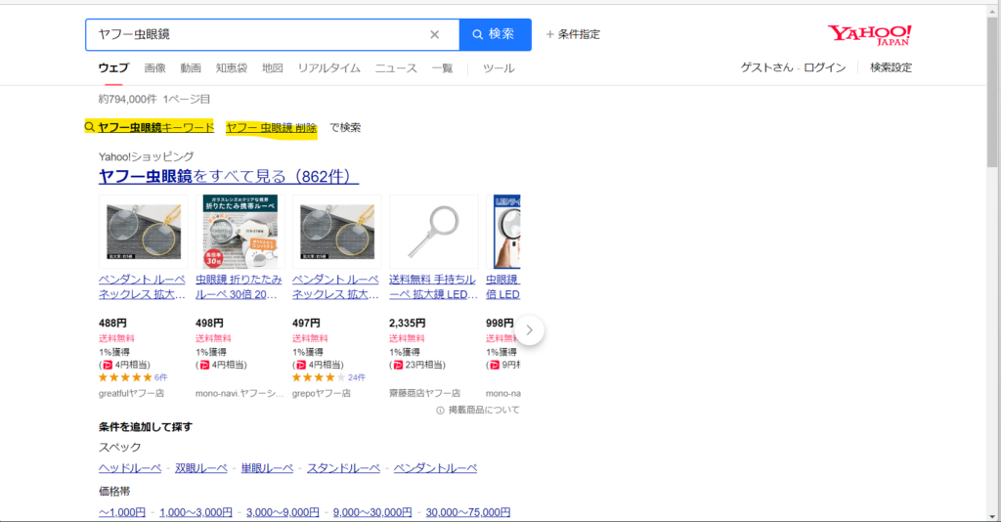Filter by 双眼ルーペ spec

(201, 468)
